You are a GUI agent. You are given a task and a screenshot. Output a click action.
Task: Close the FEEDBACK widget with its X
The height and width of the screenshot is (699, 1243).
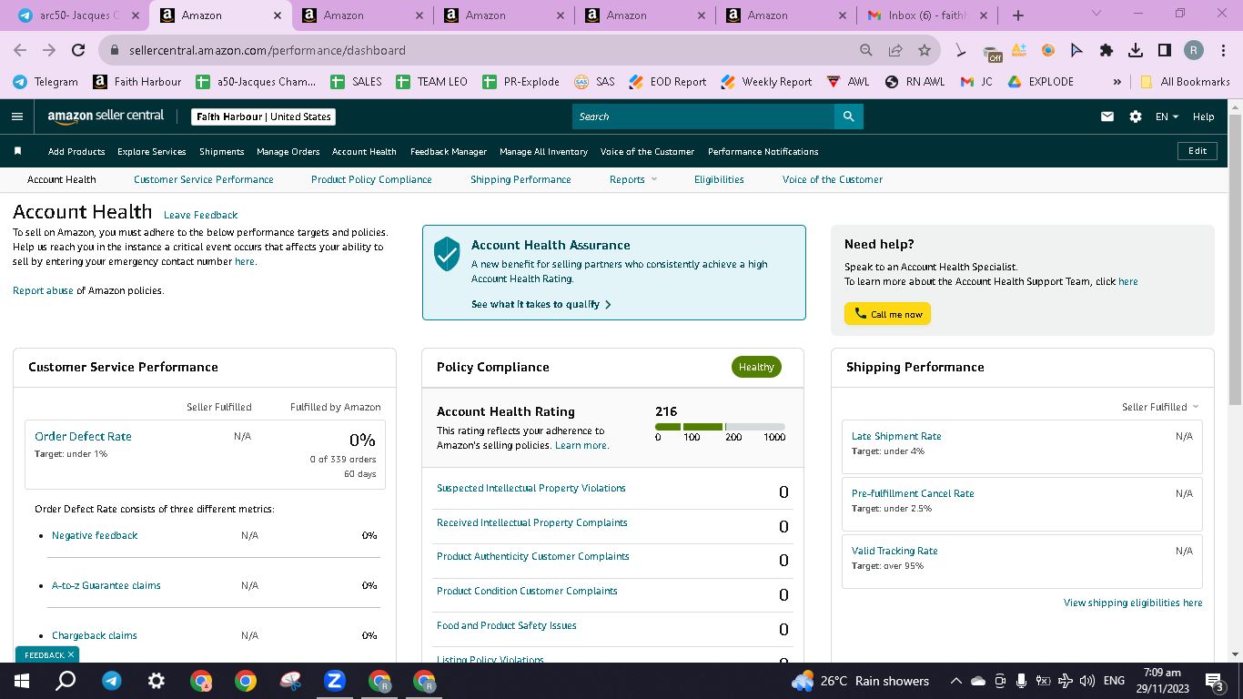coord(71,654)
